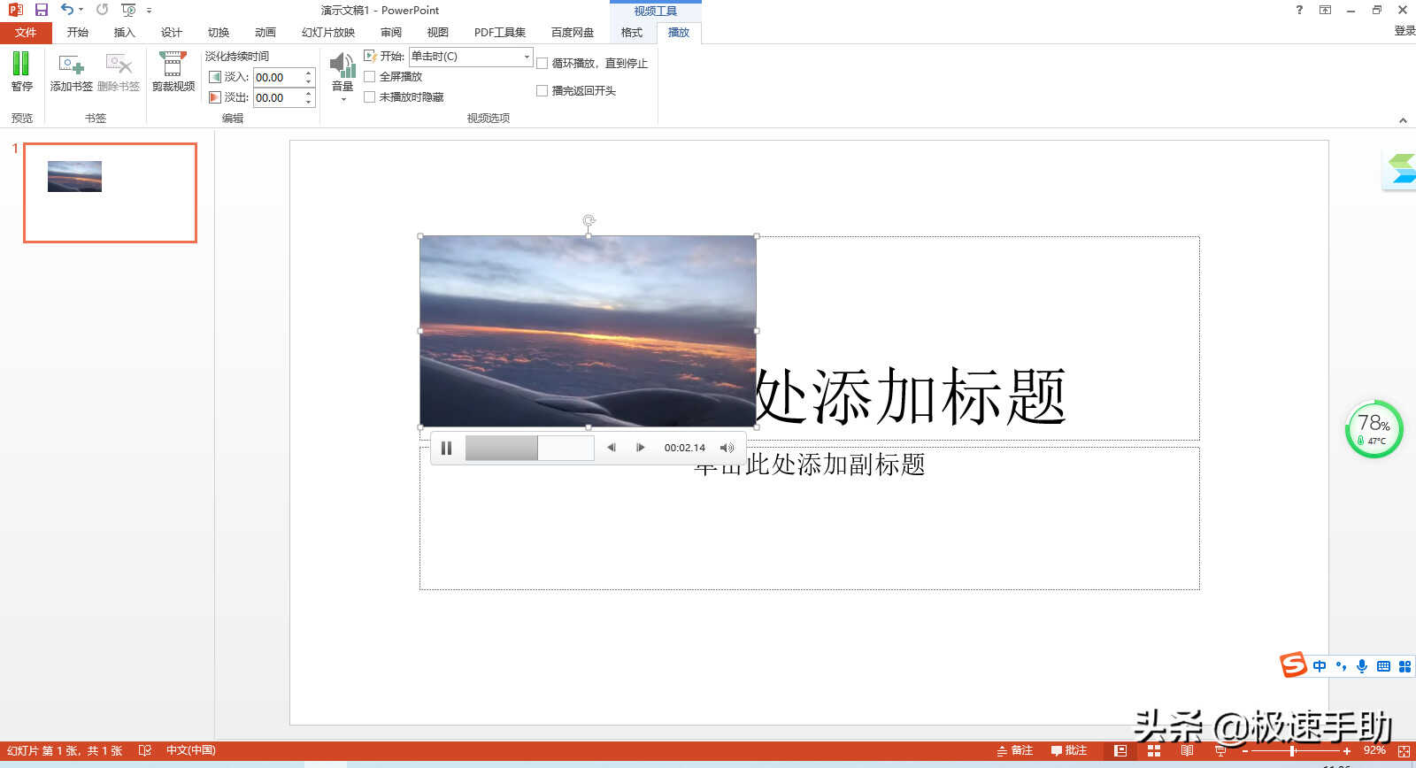Click the save icon in title bar

click(41, 10)
